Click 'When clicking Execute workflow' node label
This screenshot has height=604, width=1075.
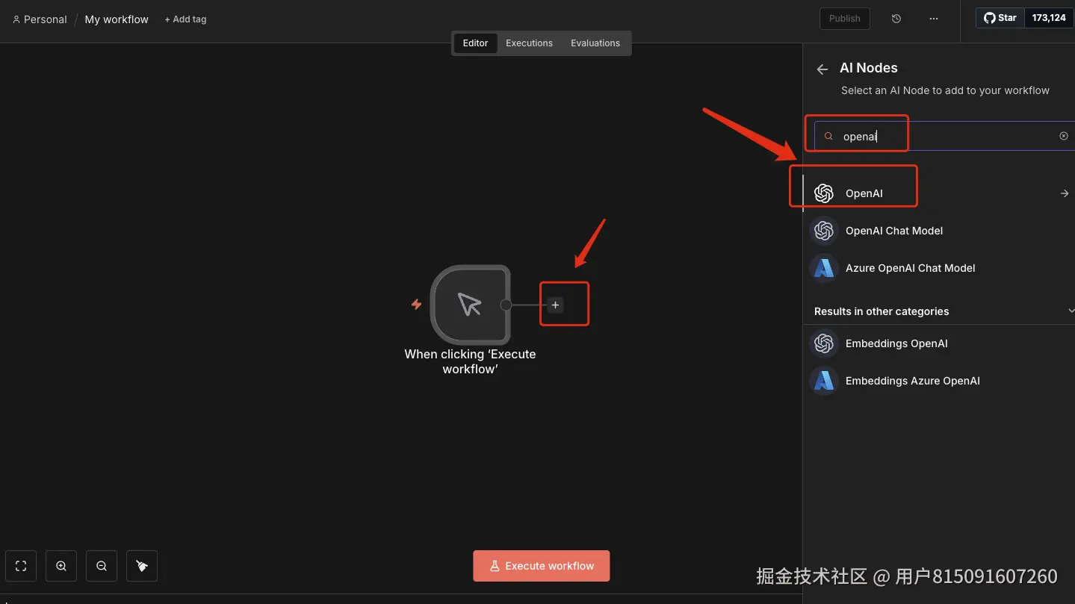[x=470, y=361]
